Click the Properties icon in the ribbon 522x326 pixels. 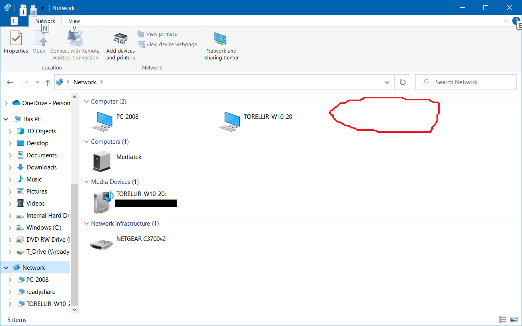(x=16, y=42)
